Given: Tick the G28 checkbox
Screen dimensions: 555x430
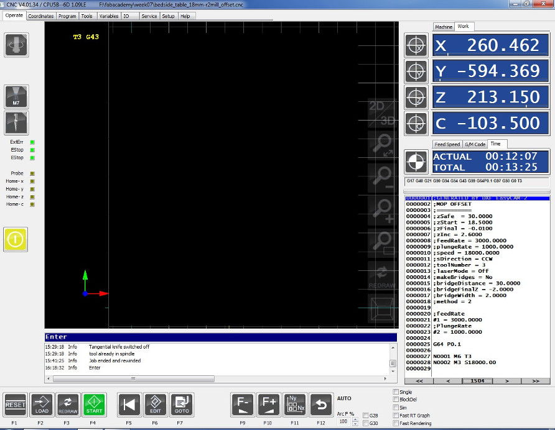Looking at the screenshot, I should coord(366,416).
